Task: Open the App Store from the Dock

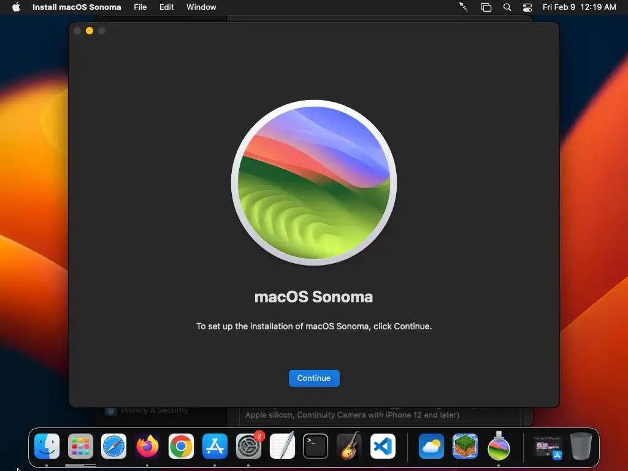Action: tap(215, 446)
